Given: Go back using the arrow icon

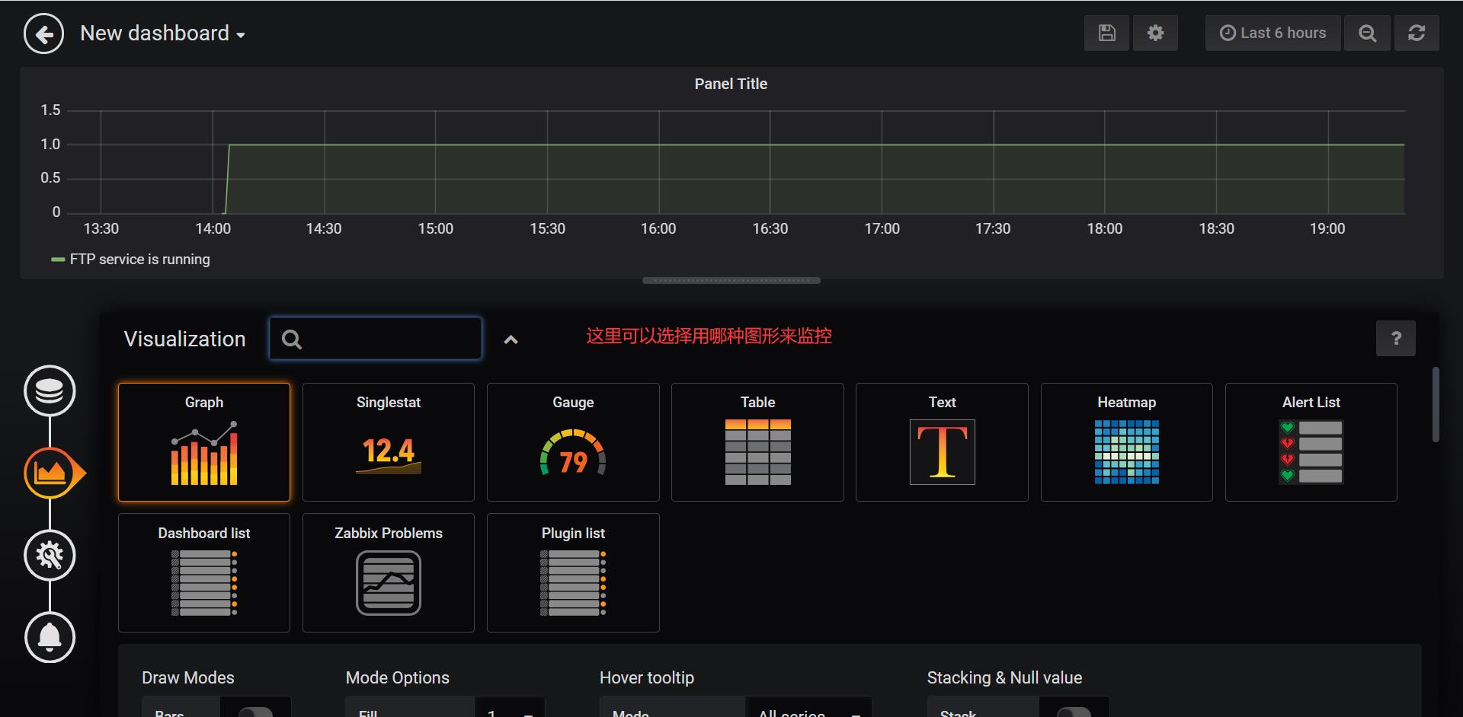Looking at the screenshot, I should [x=43, y=34].
